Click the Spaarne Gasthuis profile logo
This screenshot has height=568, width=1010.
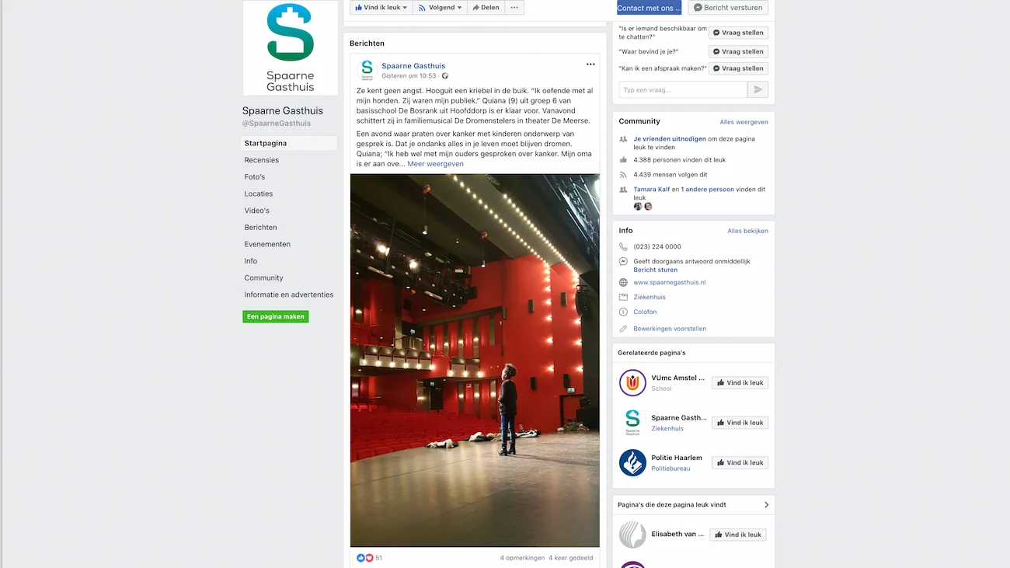[x=290, y=48]
